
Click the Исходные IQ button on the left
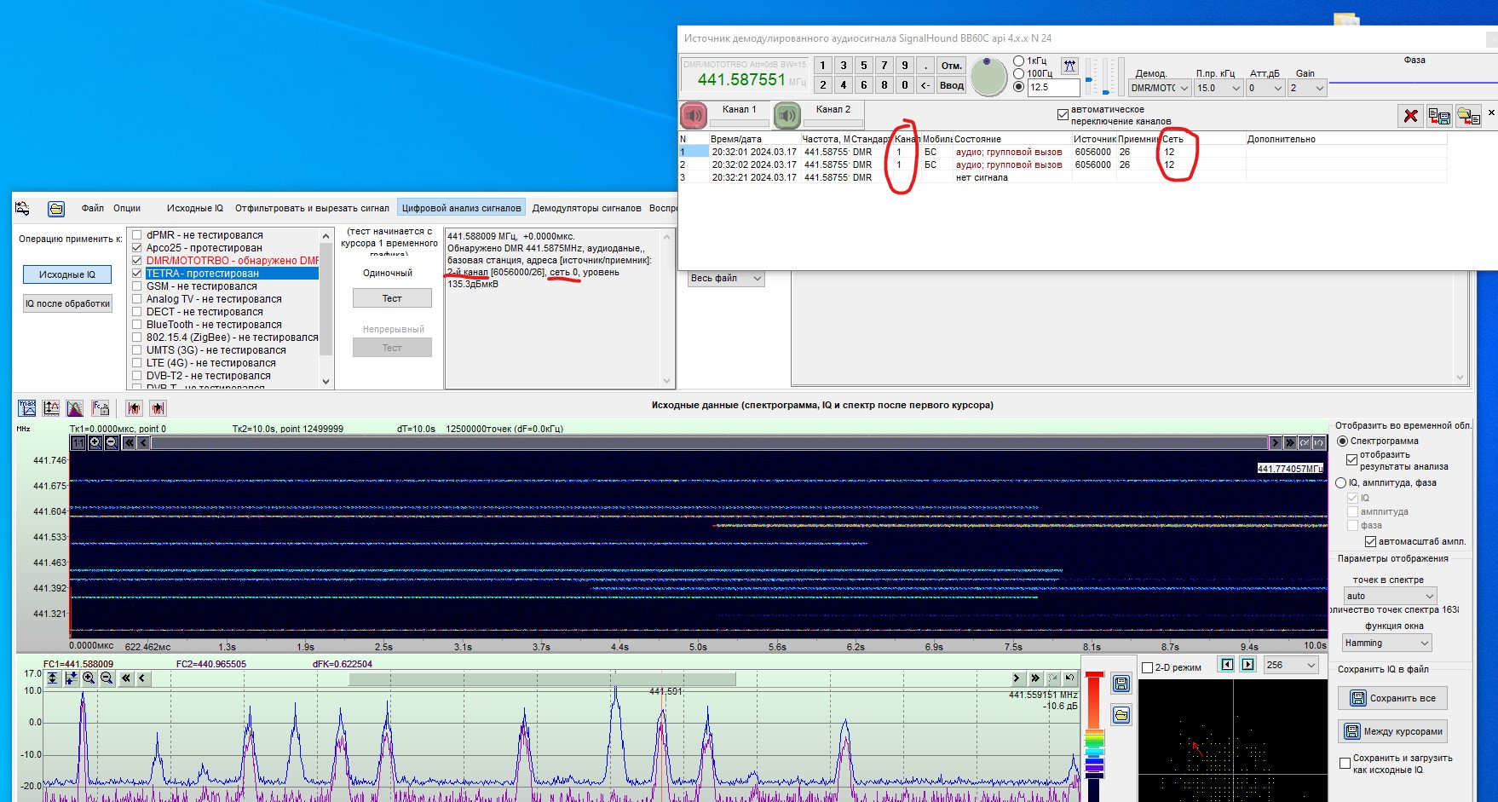[67, 274]
